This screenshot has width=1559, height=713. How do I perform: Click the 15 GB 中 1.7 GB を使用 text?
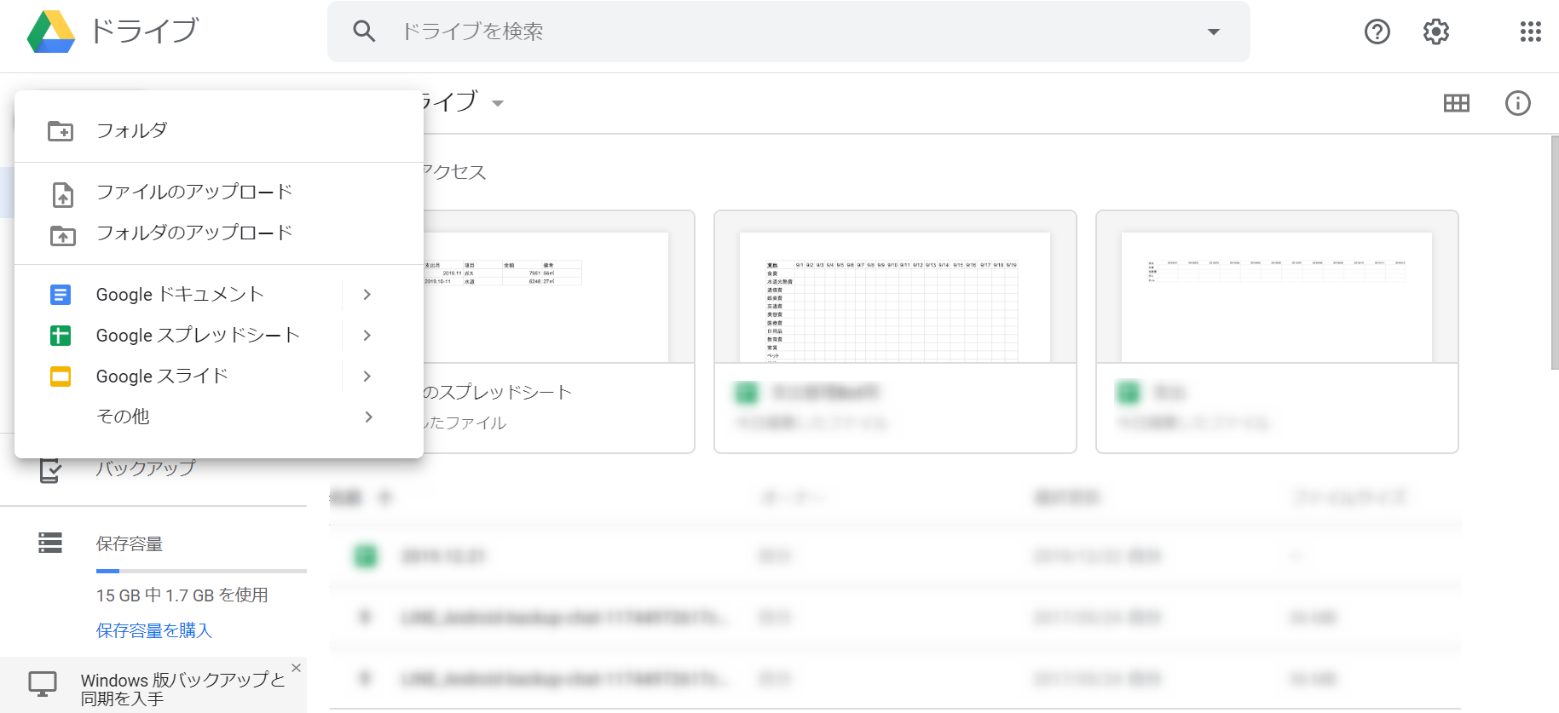point(182,595)
